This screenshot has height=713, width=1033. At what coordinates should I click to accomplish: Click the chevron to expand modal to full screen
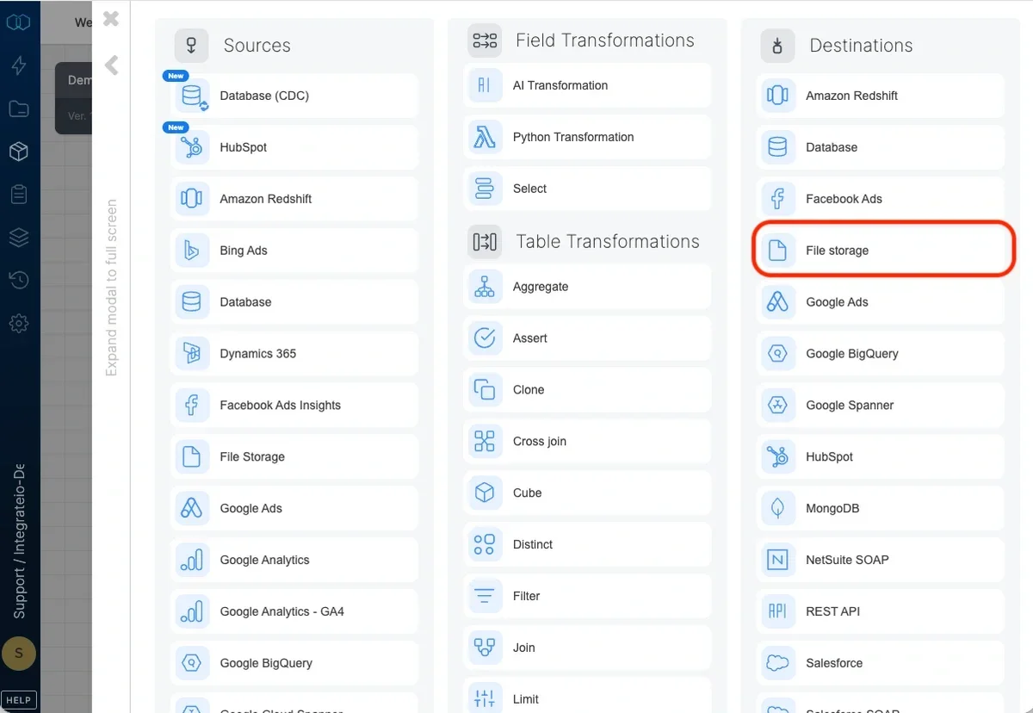click(111, 65)
